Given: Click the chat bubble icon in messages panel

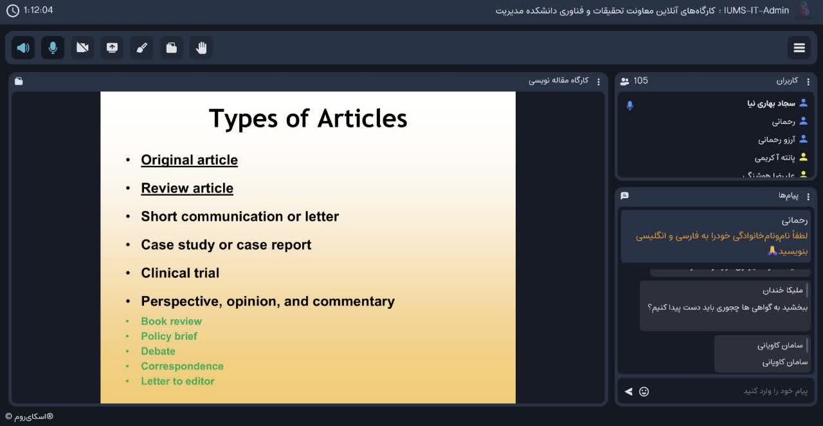Looking at the screenshot, I should point(624,196).
